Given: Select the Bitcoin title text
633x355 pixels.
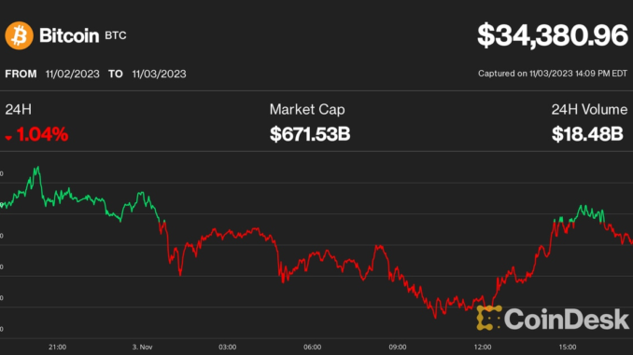Looking at the screenshot, I should (69, 35).
